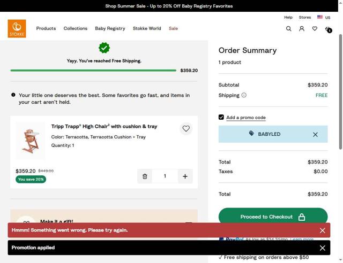Image resolution: width=343 pixels, height=263 pixels.
Task: Save Tripp Trapp chair to favorites
Action: [186, 128]
